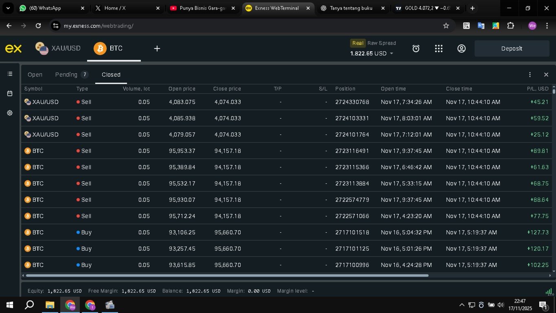This screenshot has height=313, width=556.
Task: Expand the account balance dropdown arrow
Action: (x=392, y=53)
